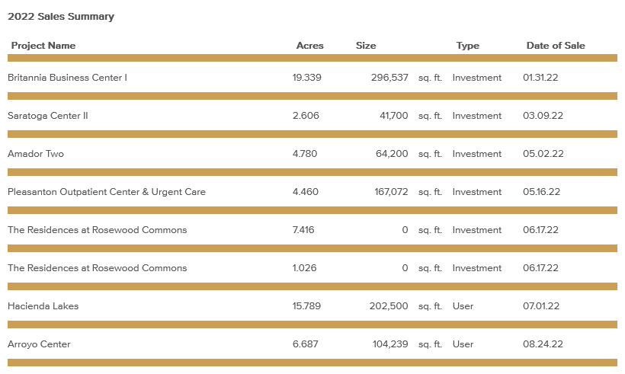625x374 pixels.
Task: Click the Type column header
Action: point(467,46)
